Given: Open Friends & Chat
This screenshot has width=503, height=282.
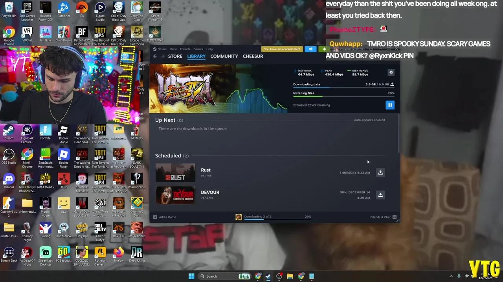Looking at the screenshot, I should click(x=383, y=217).
